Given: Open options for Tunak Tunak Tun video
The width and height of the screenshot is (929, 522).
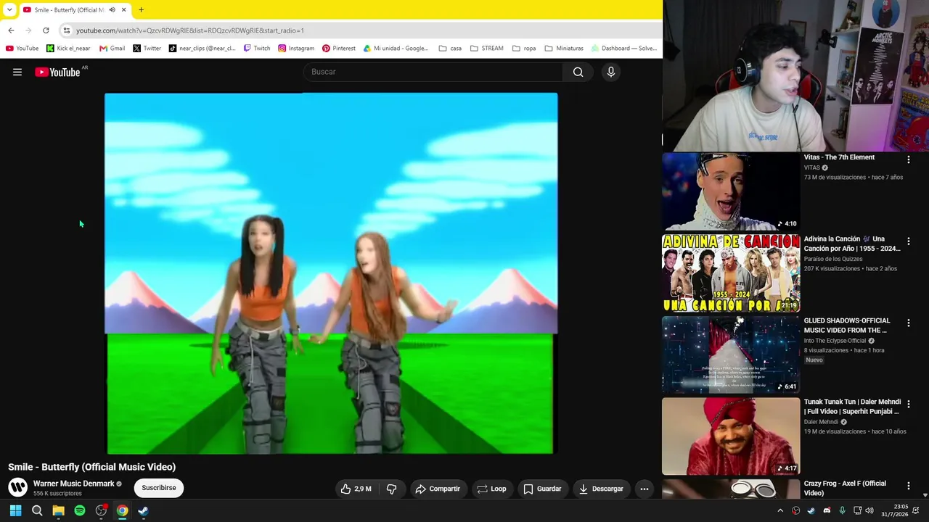Looking at the screenshot, I should (908, 405).
